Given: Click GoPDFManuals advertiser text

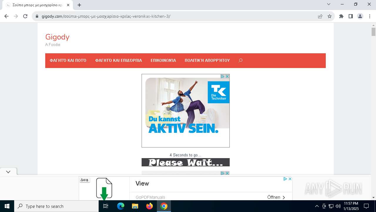Looking at the screenshot, I should coord(150,197).
